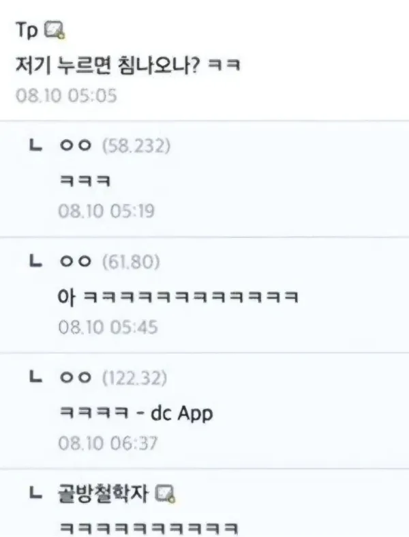Image resolution: width=409 pixels, height=537 pixels.
Task: Click the 08.10 05:19 timestamp
Action: pos(106,211)
